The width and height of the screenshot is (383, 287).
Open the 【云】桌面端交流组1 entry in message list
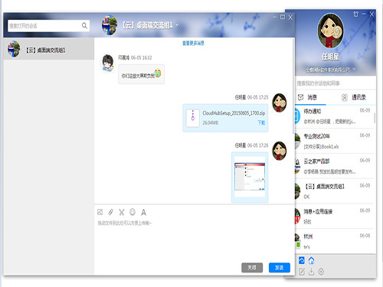click(335, 191)
